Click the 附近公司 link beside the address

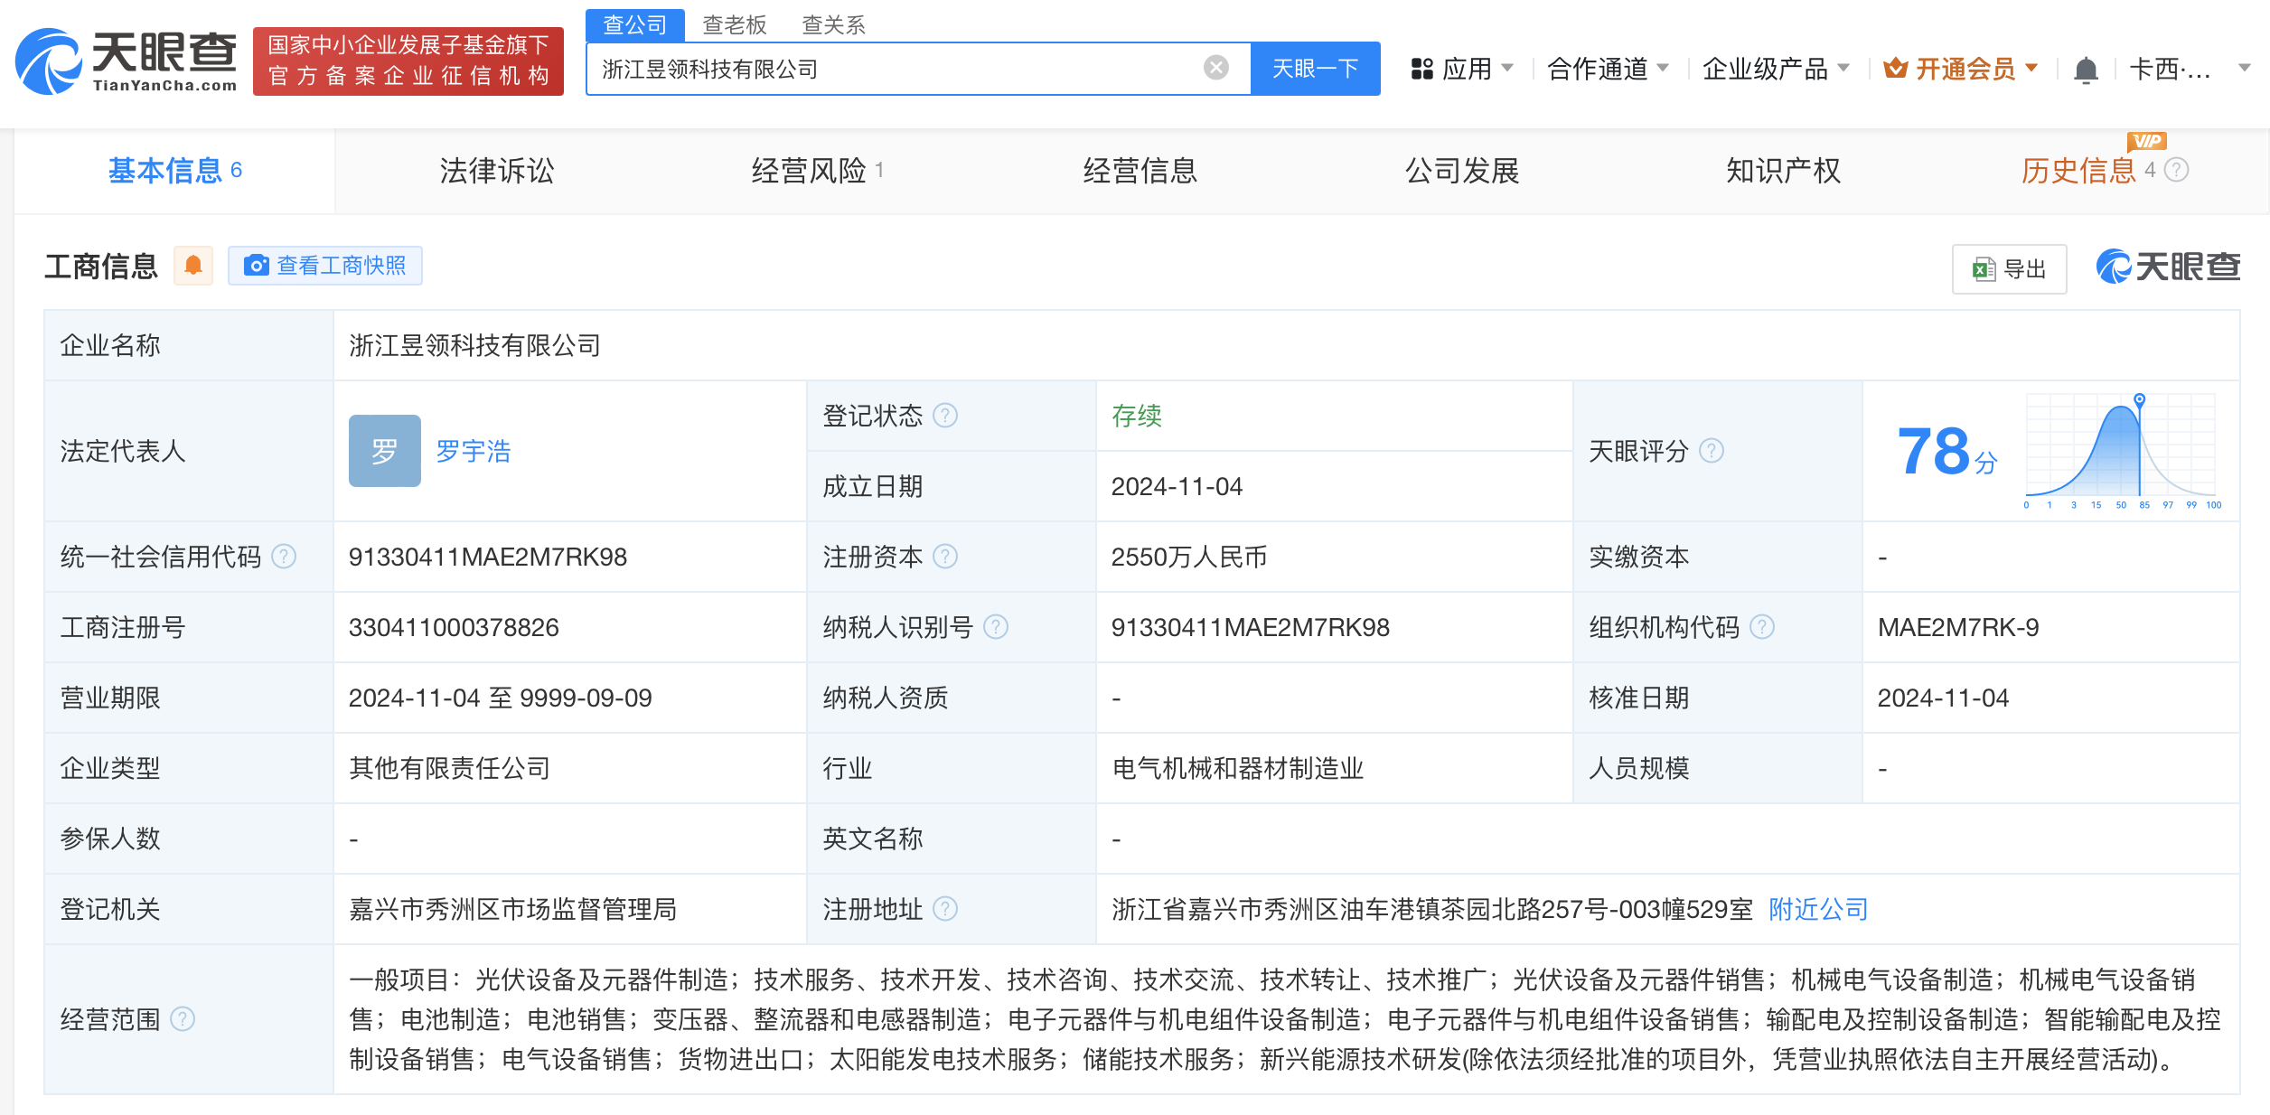click(1816, 909)
